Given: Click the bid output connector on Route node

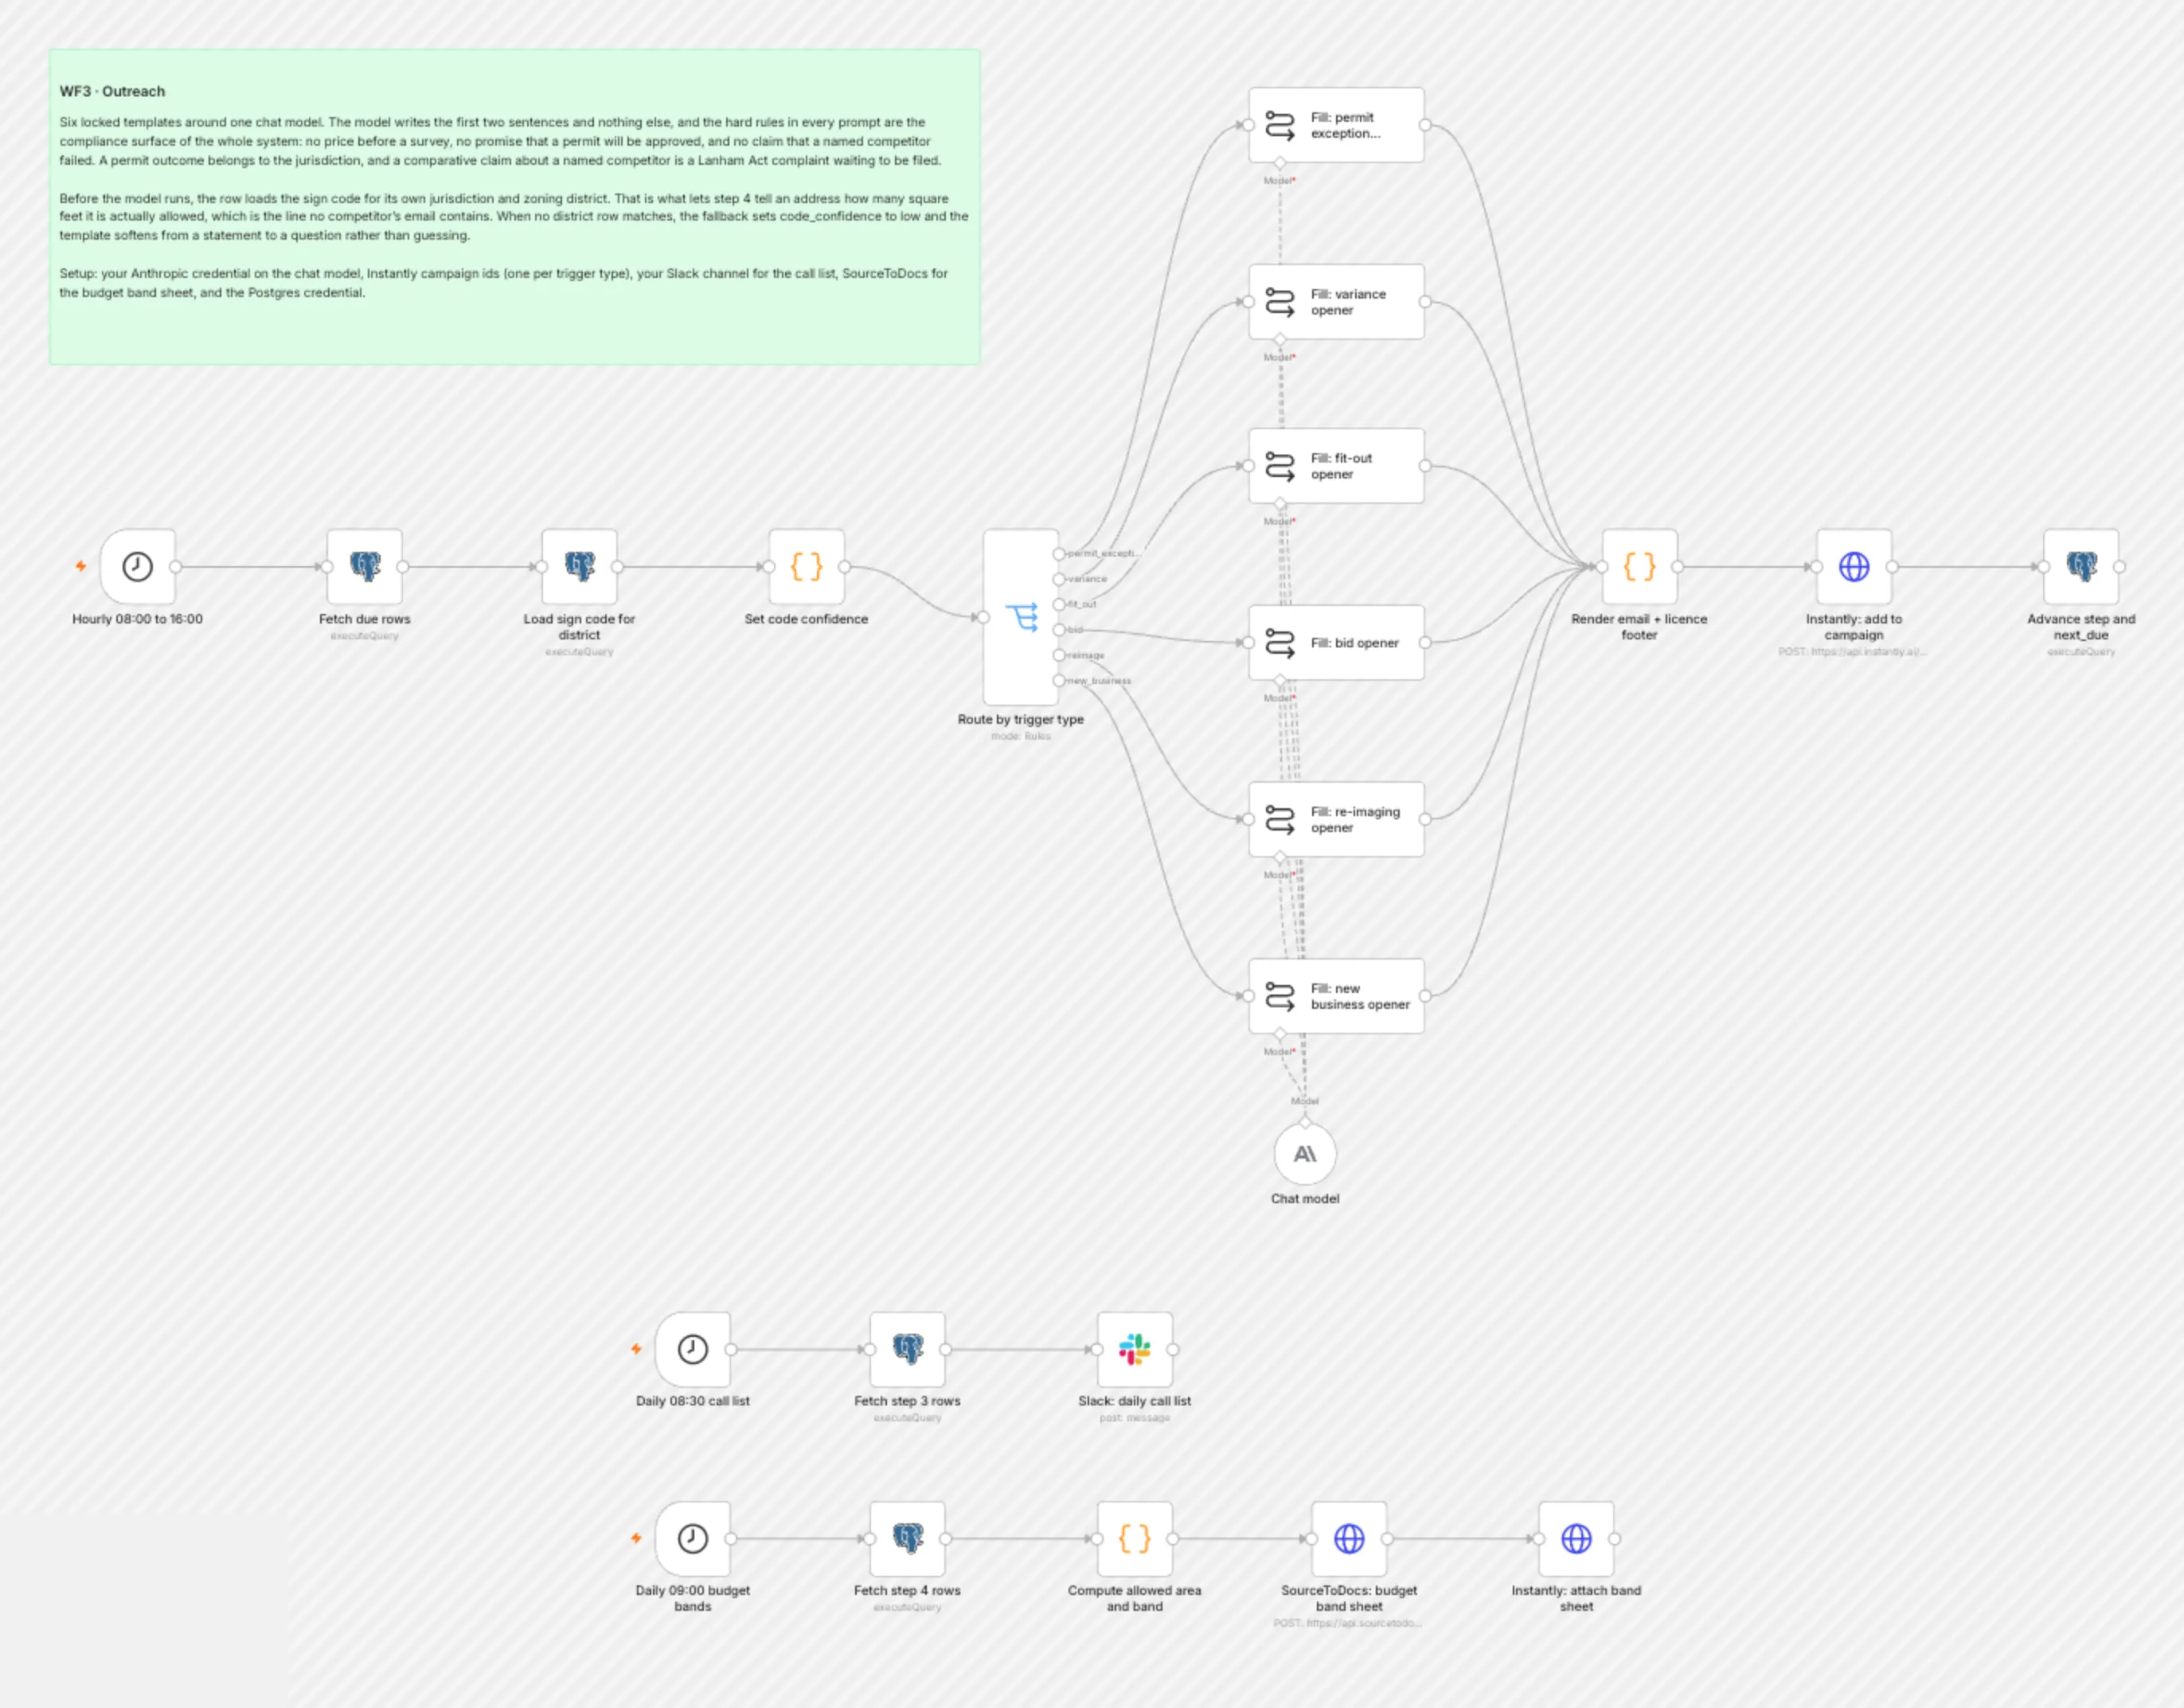Looking at the screenshot, I should pyautogui.click(x=1059, y=629).
